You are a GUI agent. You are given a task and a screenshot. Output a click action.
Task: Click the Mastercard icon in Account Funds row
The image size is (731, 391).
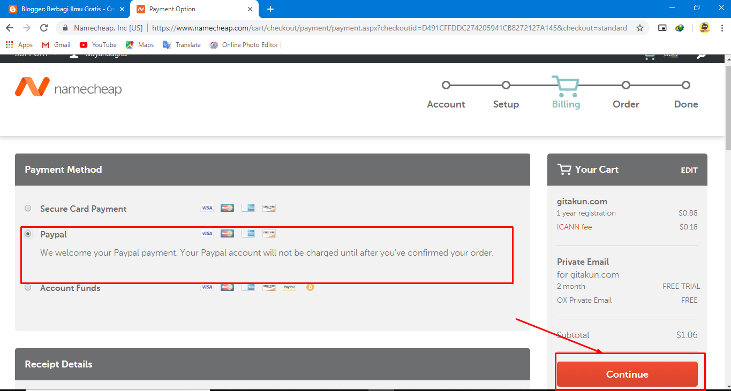[227, 287]
